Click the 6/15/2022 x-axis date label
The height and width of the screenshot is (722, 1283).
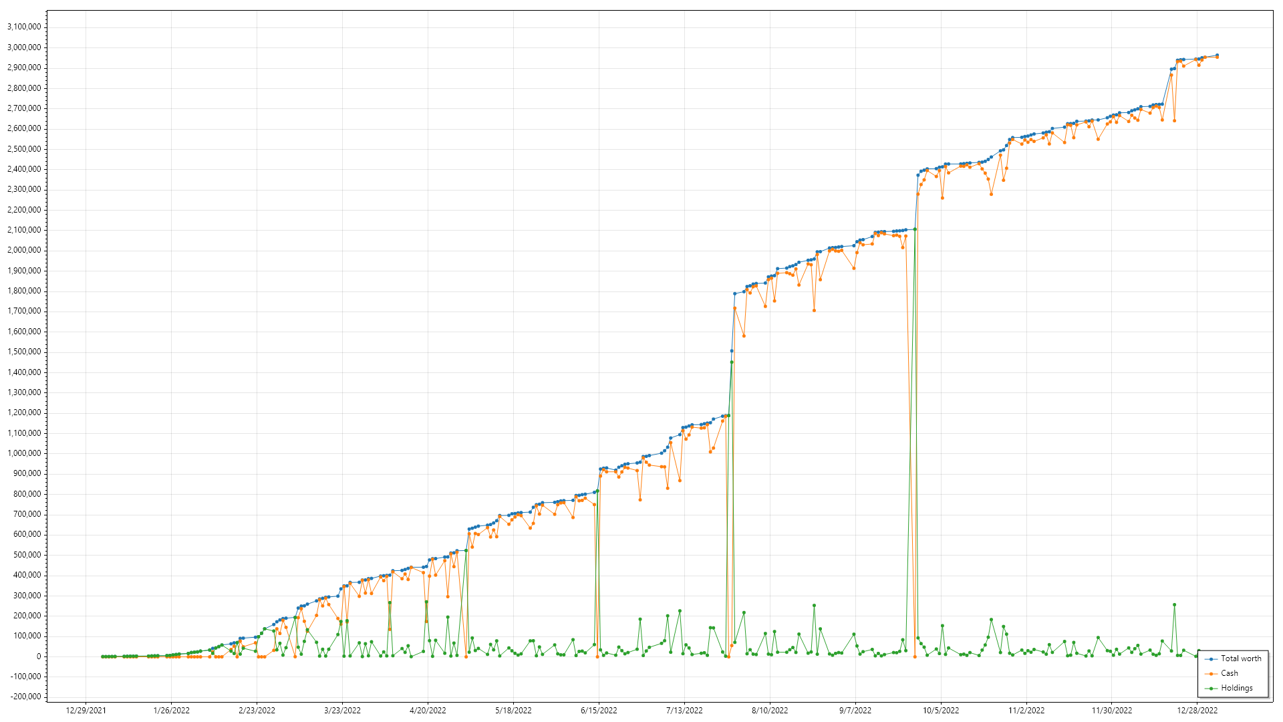tap(599, 711)
